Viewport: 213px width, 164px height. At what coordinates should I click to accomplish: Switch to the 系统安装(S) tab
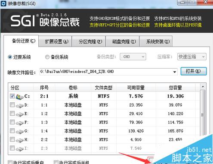point(156,41)
